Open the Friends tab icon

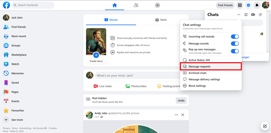pos(136,5)
